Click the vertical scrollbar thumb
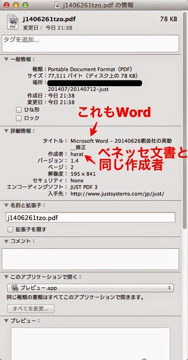 tap(185, 119)
